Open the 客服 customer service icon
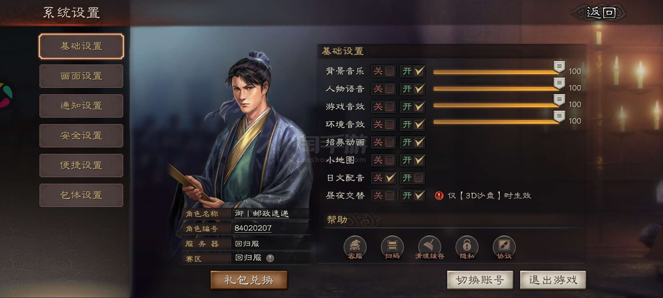The image size is (663, 298). tap(355, 248)
